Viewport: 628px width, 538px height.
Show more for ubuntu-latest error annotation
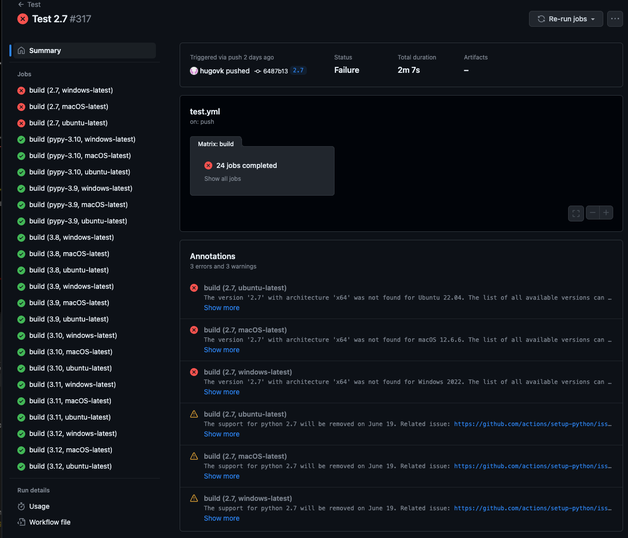222,308
